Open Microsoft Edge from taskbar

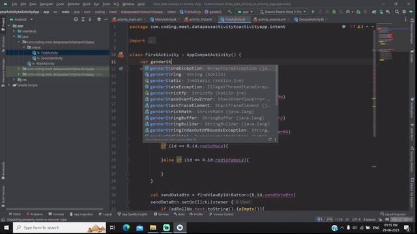click(x=126, y=227)
